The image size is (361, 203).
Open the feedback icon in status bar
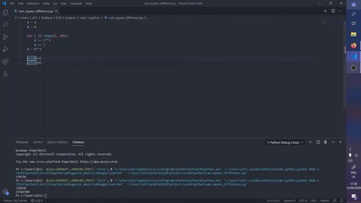pos(334,201)
